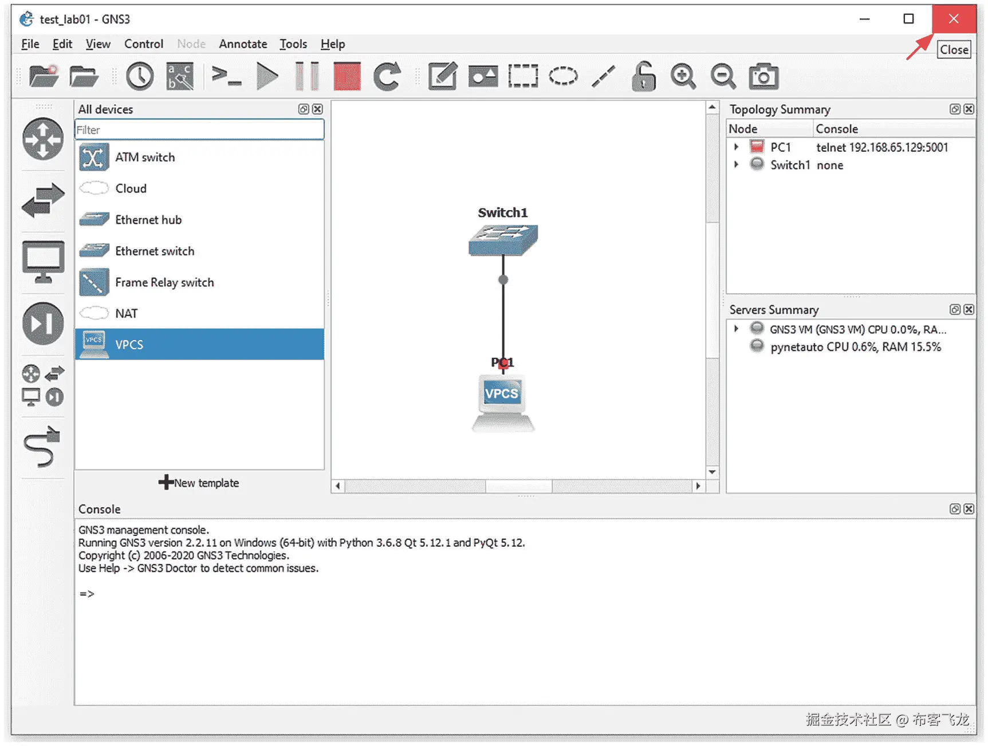The height and width of the screenshot is (746, 988).
Task: Close the Console panel
Action: [969, 509]
